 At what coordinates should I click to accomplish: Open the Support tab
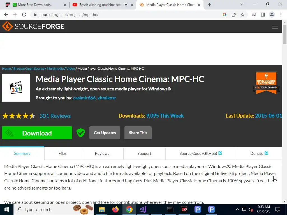coord(144,153)
